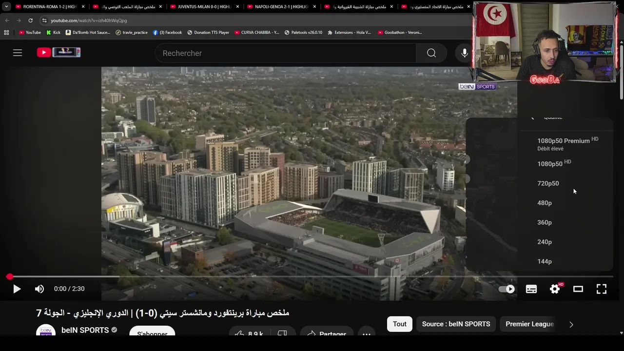Open the Apps grid shortcut
The width and height of the screenshot is (624, 351).
coord(6,33)
